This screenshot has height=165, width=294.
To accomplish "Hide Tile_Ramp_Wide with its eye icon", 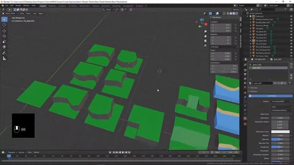I will coord(291,56).
